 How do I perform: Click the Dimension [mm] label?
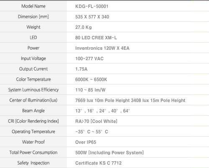point(33,17)
